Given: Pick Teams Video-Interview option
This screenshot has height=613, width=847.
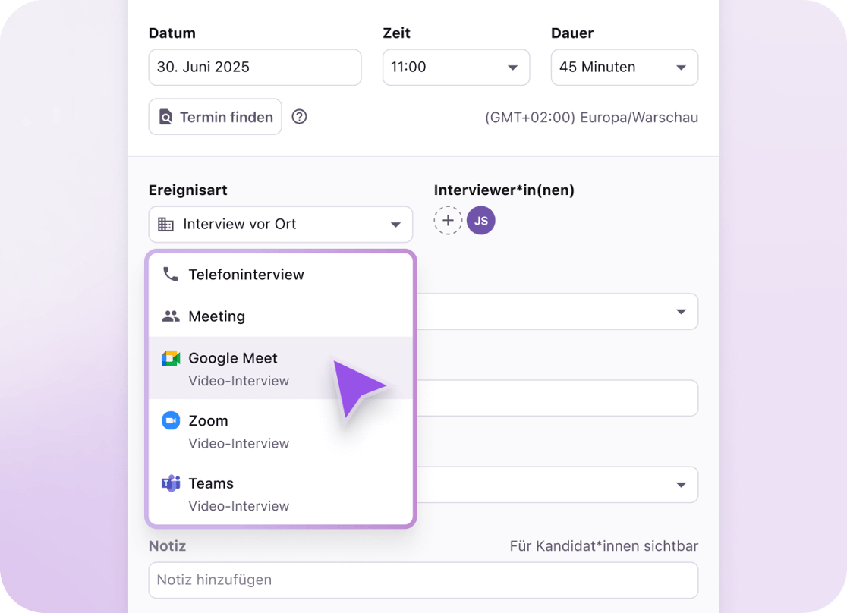Looking at the screenshot, I should [x=238, y=494].
